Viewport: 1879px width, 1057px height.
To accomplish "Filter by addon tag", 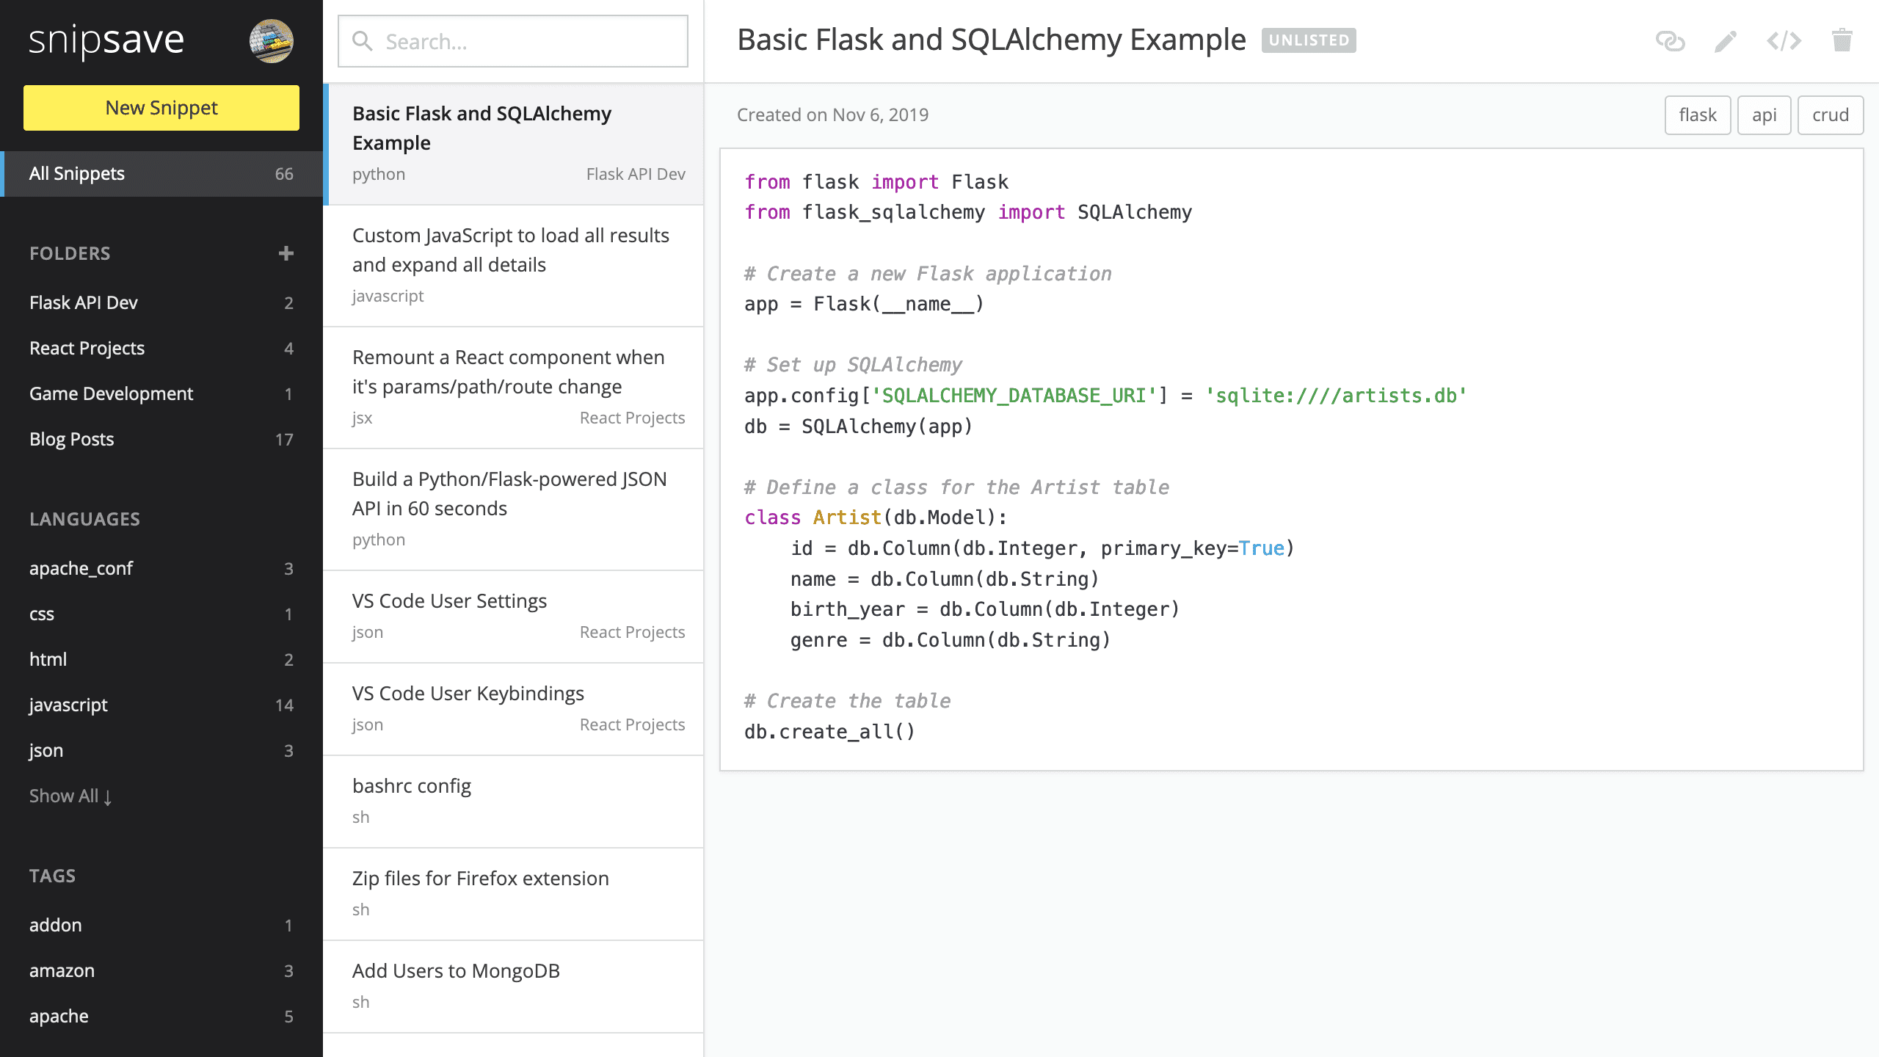I will pos(161,925).
